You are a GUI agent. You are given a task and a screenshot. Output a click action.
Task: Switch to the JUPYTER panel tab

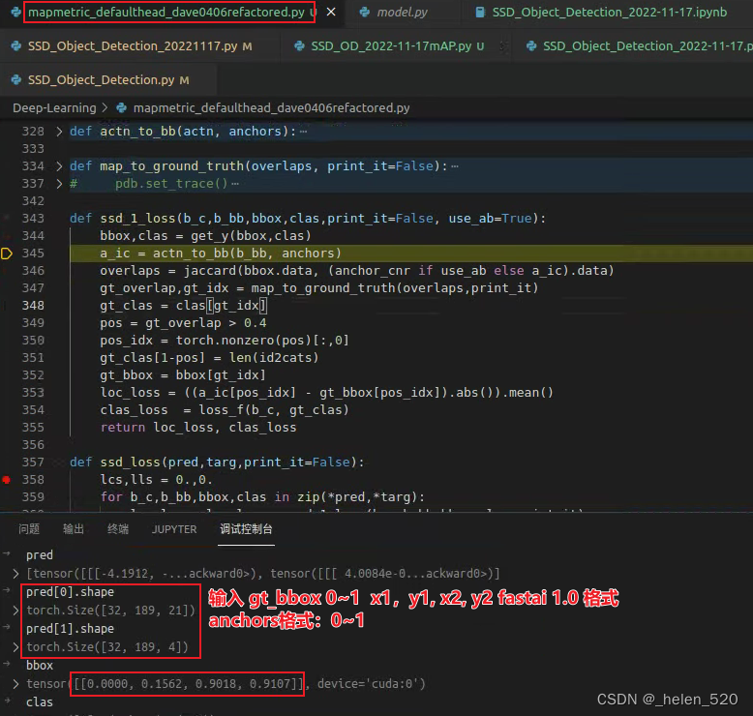point(174,529)
